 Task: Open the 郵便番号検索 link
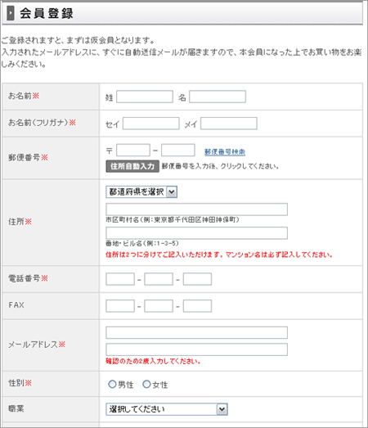(x=225, y=151)
